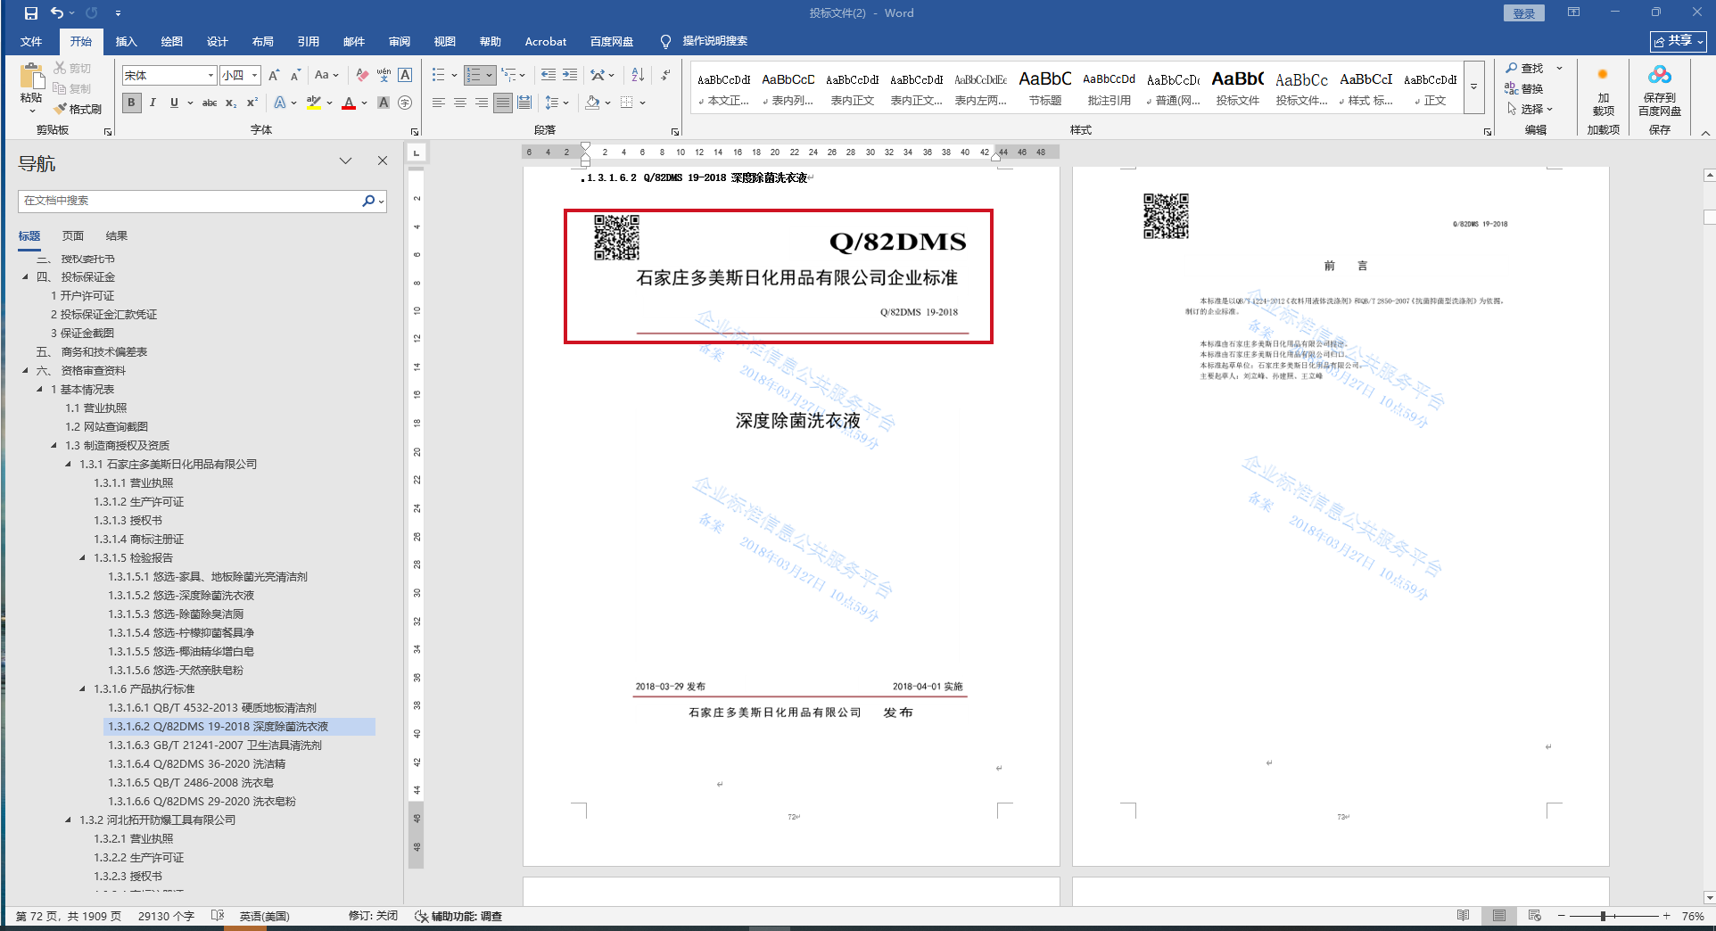Switch to 页面 pages tab in navigation pane

(x=73, y=236)
